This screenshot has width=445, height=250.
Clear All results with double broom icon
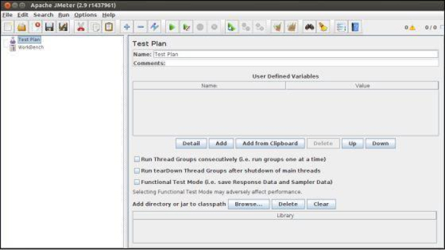[291, 27]
